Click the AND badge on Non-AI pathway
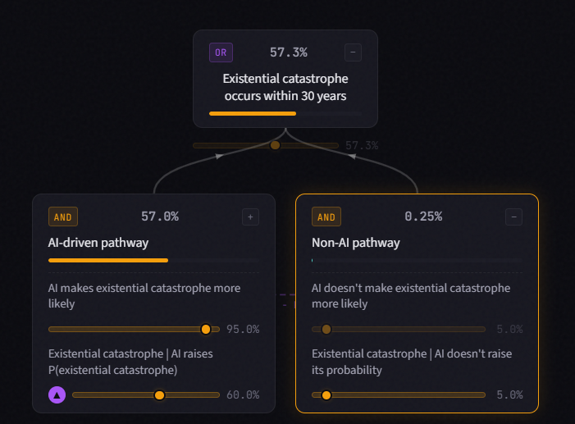Image resolution: width=575 pixels, height=424 pixels. 326,217
